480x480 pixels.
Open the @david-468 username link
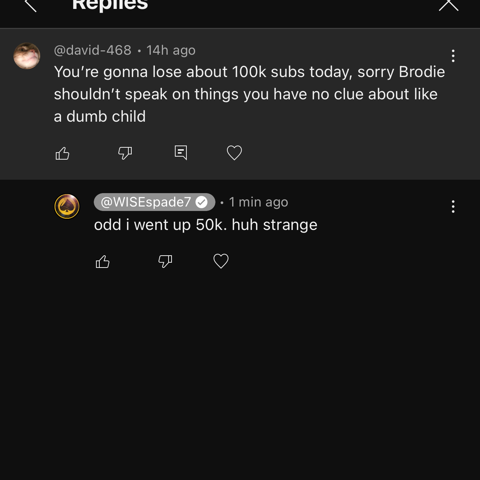(x=93, y=50)
